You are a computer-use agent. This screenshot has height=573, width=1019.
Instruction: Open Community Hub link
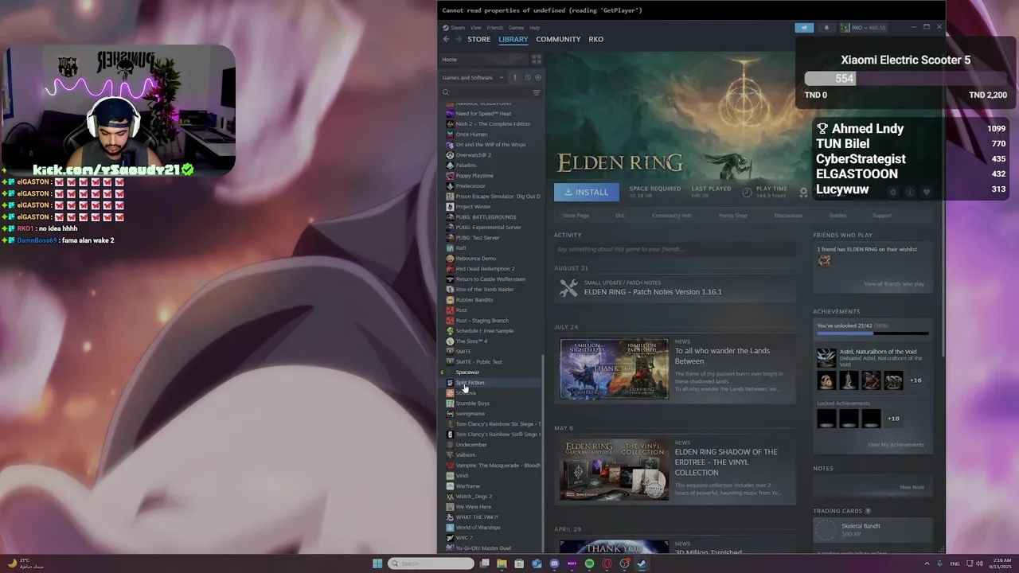point(672,216)
